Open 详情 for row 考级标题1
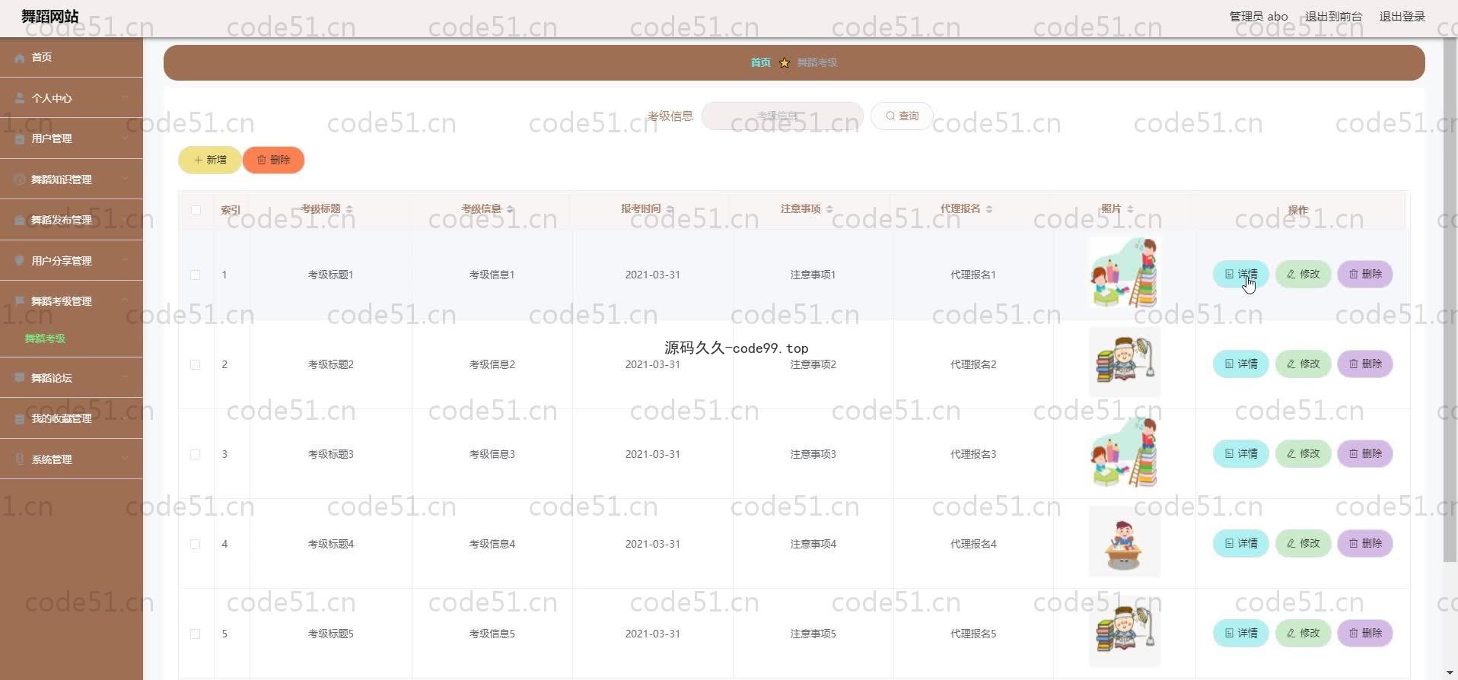Screen dimensions: 1458x680 (1240, 274)
